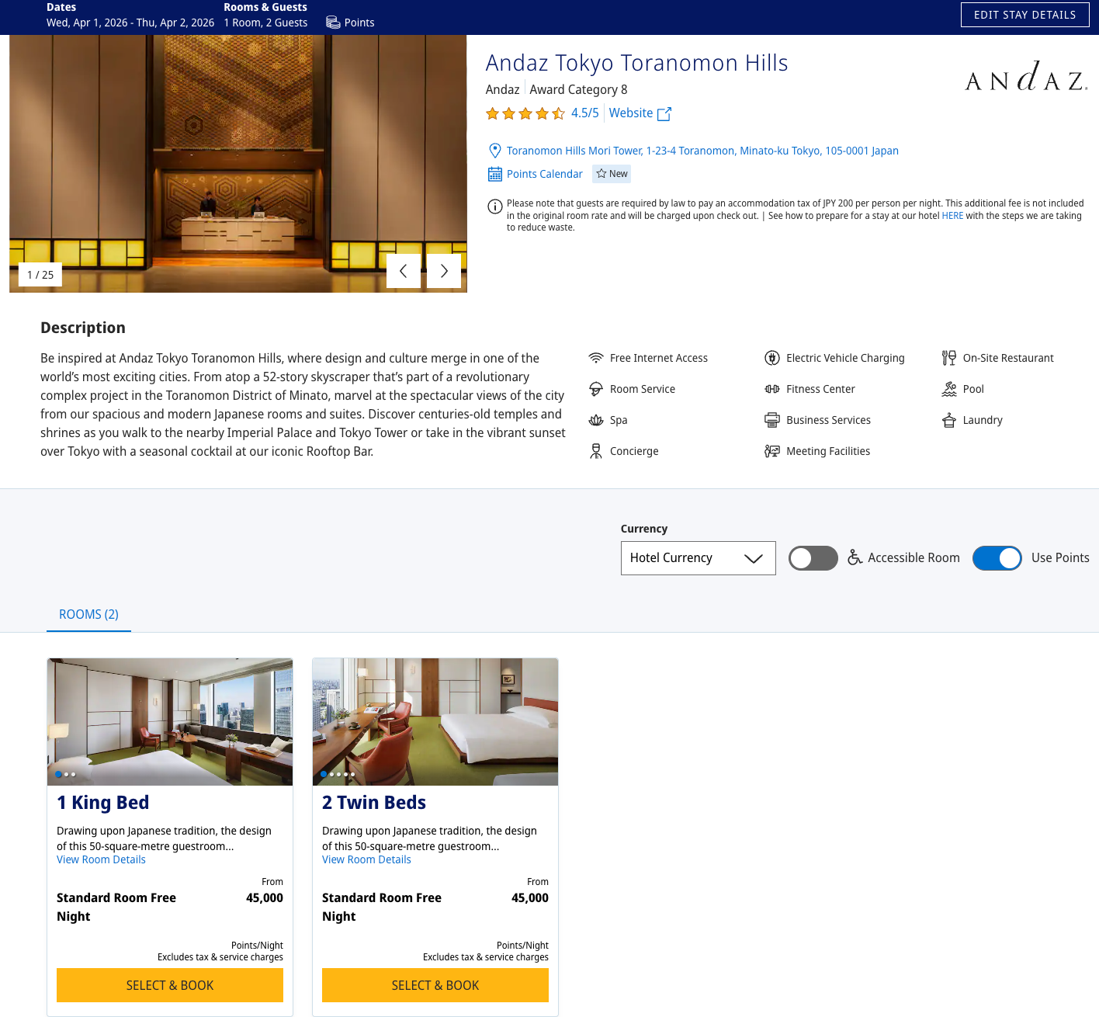Screen dimensions: 1099x1017
Task: Select the Free Internet Access wifi icon
Action: 596,357
